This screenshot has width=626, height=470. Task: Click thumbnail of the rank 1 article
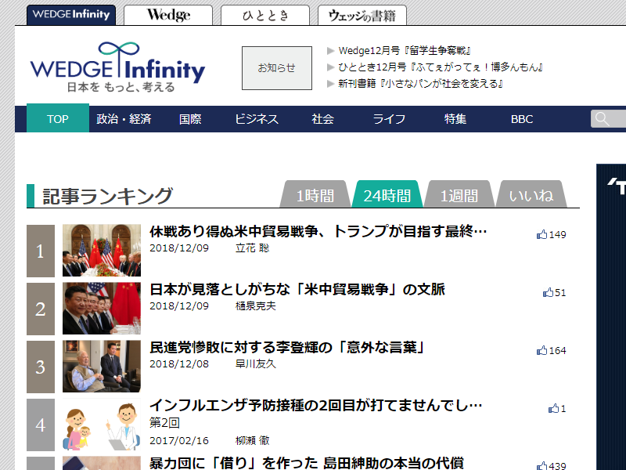pos(102,251)
